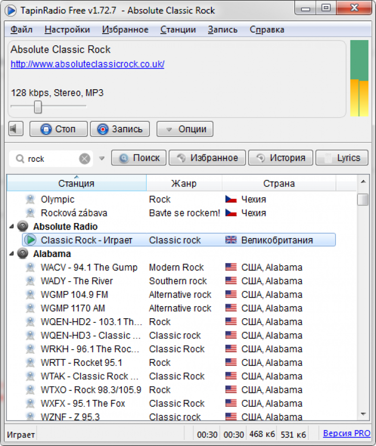
Task: Select the Classic Rock - Играет station
Action: (x=179, y=240)
